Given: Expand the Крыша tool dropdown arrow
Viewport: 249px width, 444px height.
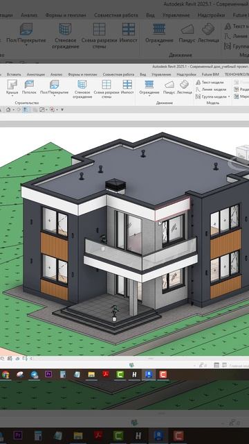Looking at the screenshot, I should pyautogui.click(x=12, y=96).
